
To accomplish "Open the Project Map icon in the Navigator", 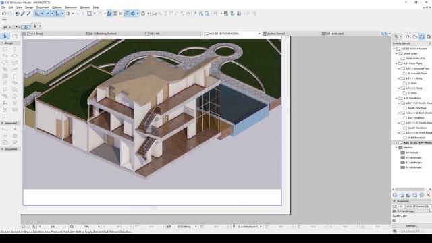I will (408, 36).
